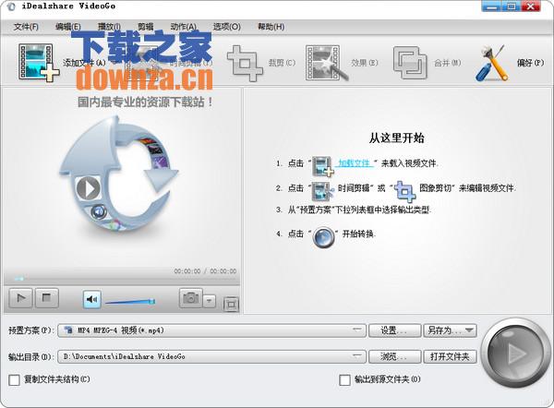This screenshot has width=554, height=408.
Task: Click the blue convert orb in step 4
Action: [x=324, y=237]
